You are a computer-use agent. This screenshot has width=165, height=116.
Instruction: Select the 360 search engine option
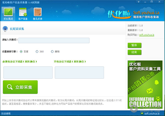point(37,52)
